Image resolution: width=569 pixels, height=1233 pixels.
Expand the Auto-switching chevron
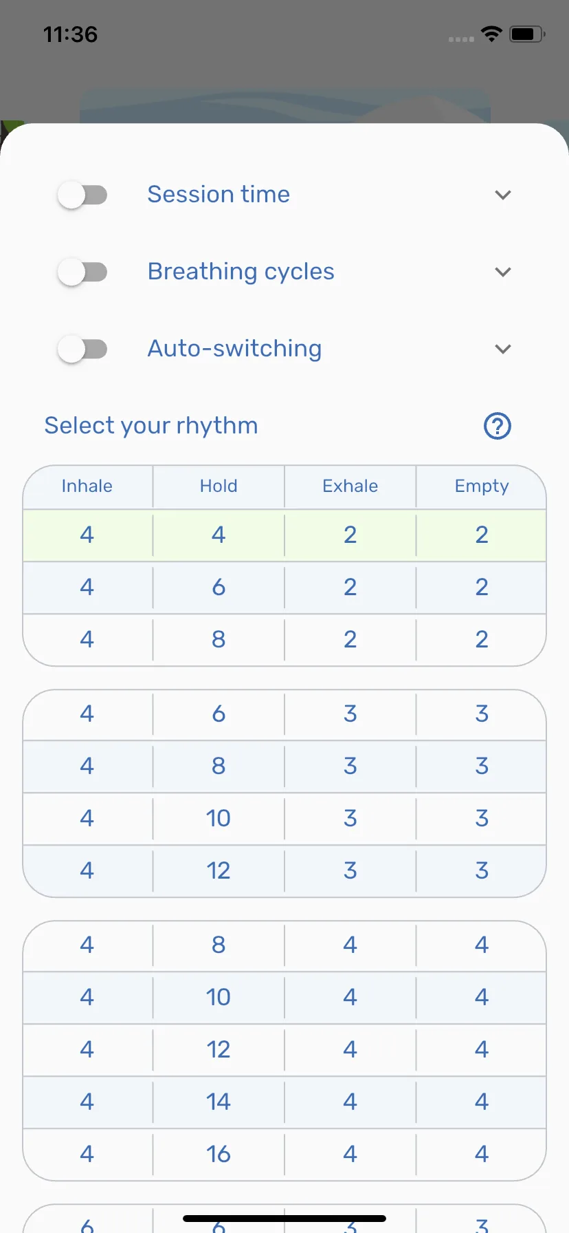[503, 349]
